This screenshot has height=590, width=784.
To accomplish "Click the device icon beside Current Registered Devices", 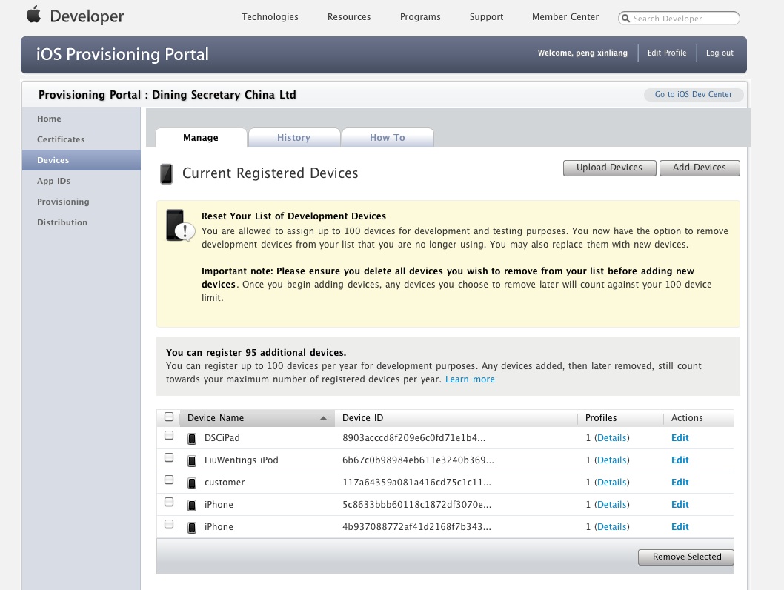I will 167,173.
